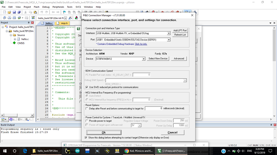
Task: Open the Port dropdown for USB1 device
Action: [x=169, y=40]
